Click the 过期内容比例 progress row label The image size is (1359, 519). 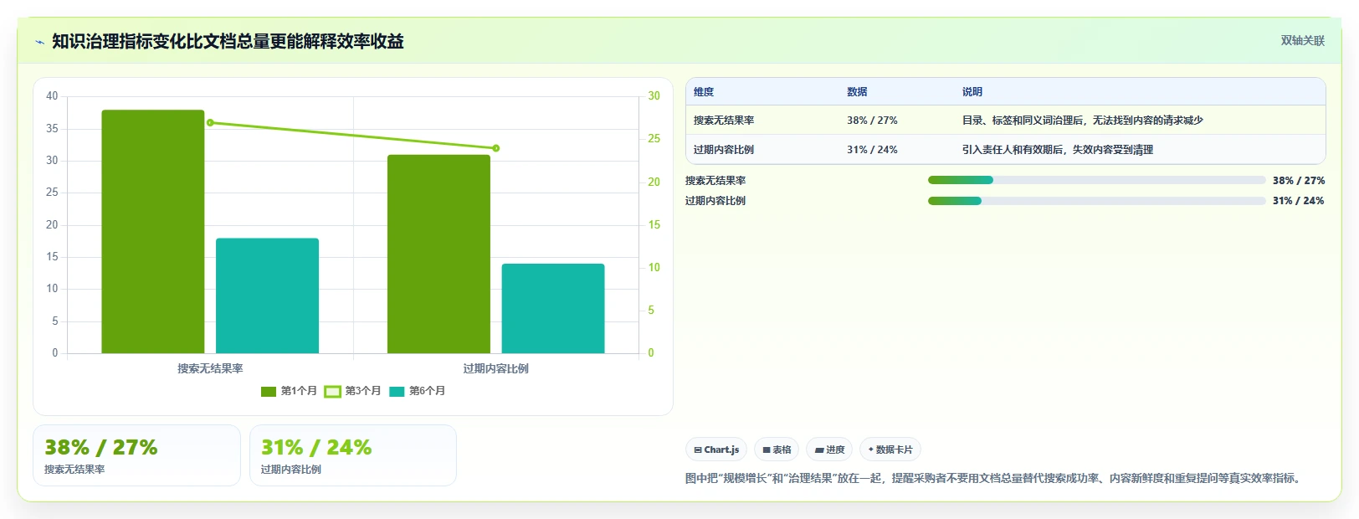point(715,201)
